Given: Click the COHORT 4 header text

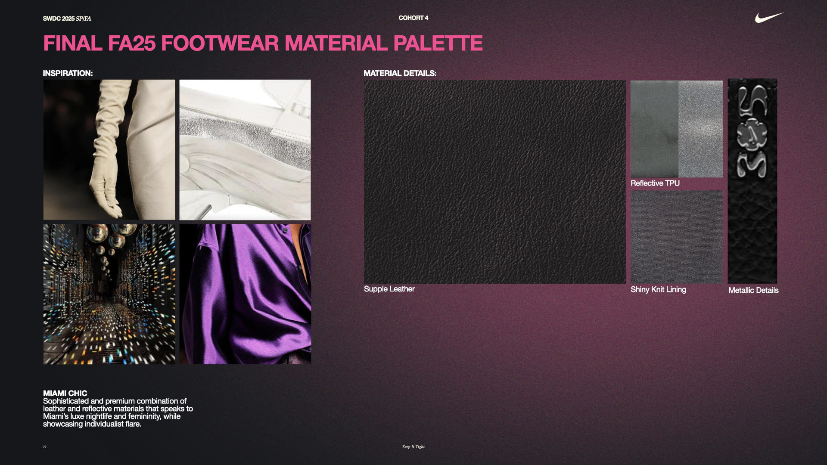Looking at the screenshot, I should click(413, 18).
